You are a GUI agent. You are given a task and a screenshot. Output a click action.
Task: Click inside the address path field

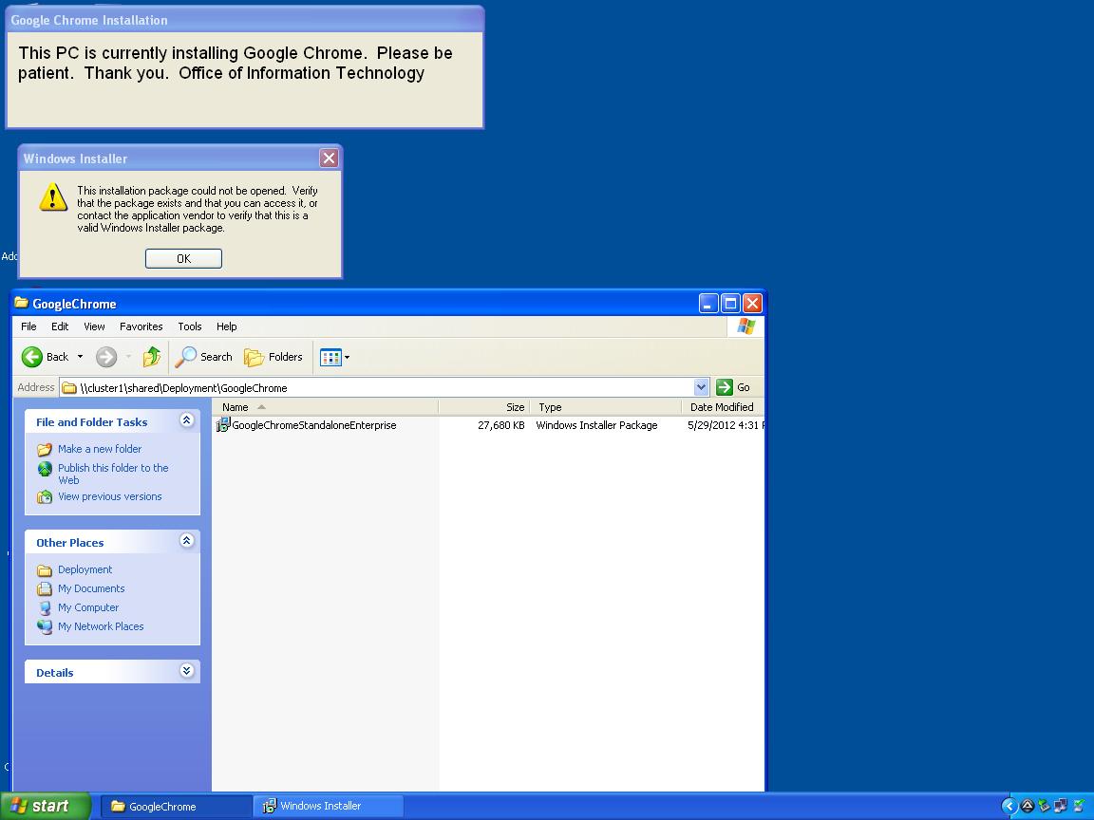coord(380,387)
